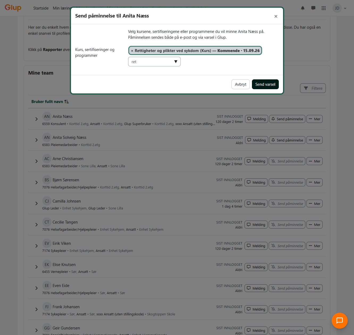Send a Melding to Eirik Viken
Viewport: 354px width, 335px height.
[x=256, y=246]
